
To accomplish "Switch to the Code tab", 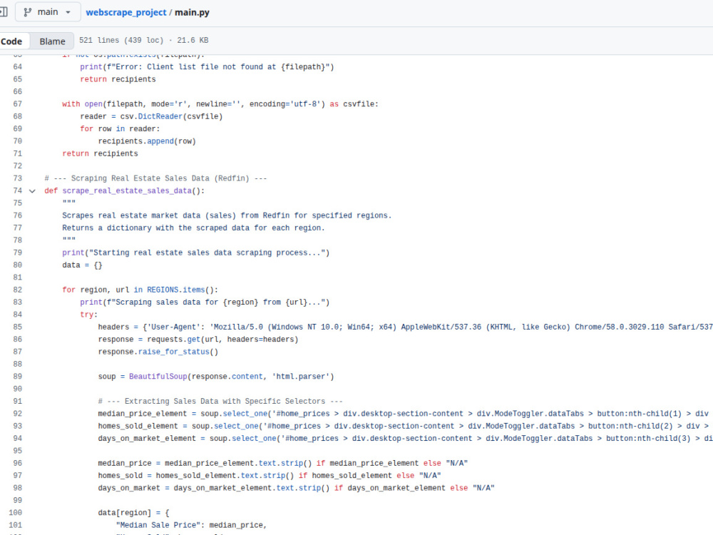I will pos(12,41).
